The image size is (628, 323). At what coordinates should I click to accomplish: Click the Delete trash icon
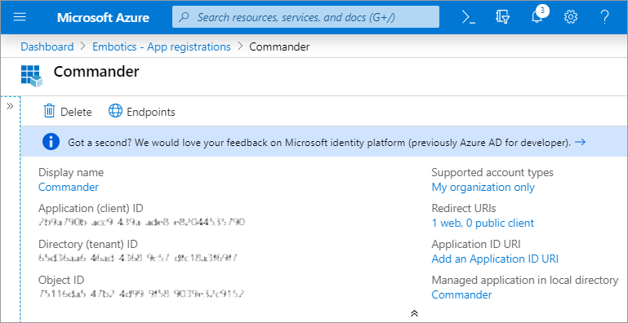pos(49,111)
